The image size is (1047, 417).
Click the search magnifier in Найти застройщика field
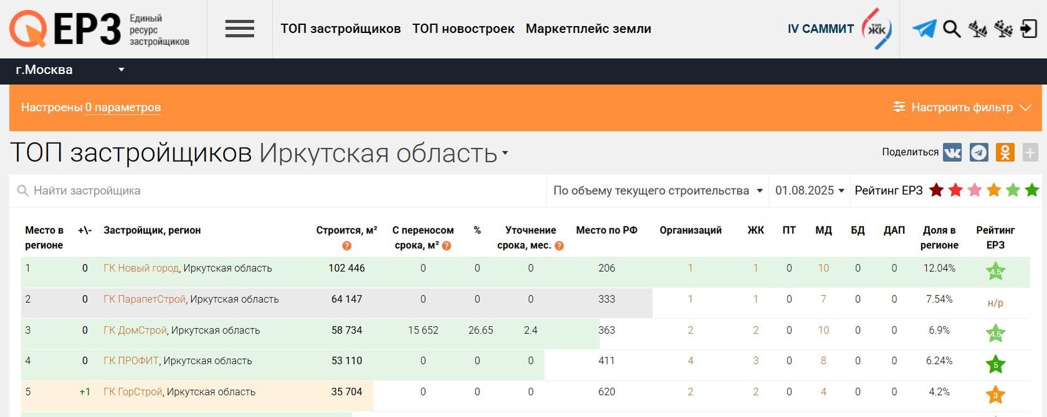pyautogui.click(x=23, y=191)
